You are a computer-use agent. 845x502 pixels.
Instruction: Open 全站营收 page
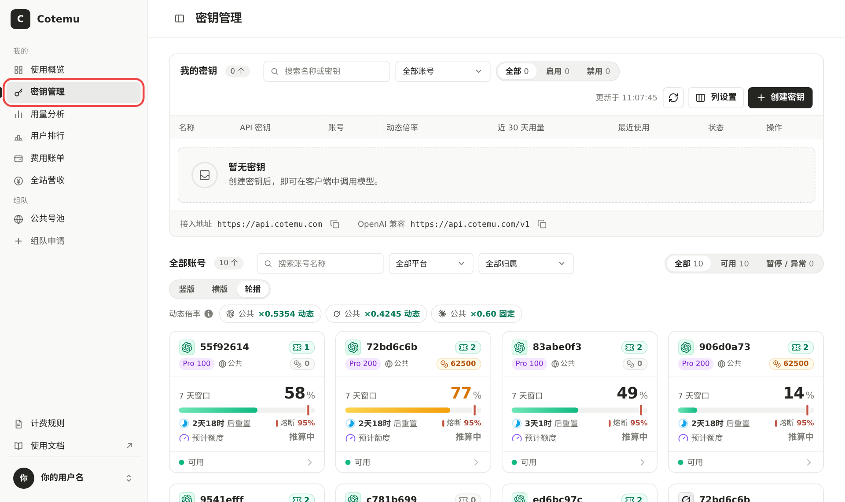[x=73, y=181]
